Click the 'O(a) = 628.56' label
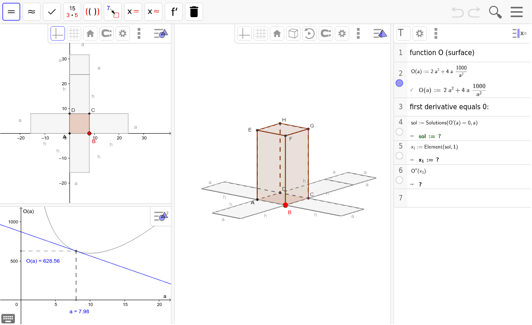 pyautogui.click(x=43, y=261)
